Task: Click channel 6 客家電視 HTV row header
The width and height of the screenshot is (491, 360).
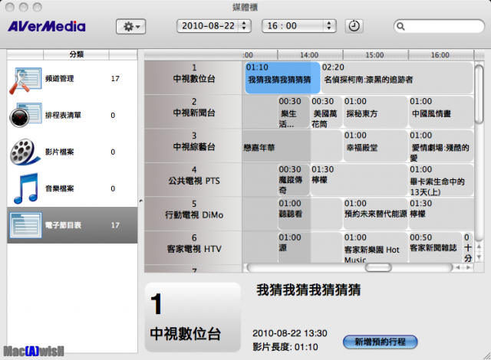Action: coord(193,248)
